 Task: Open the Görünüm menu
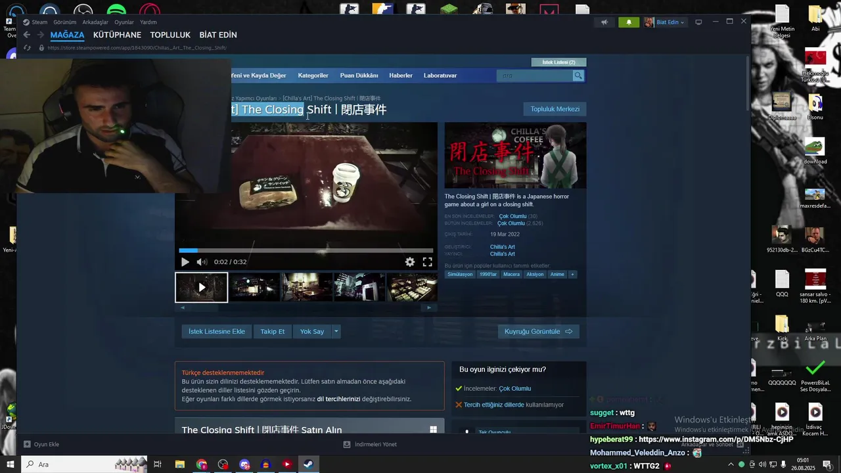(65, 22)
